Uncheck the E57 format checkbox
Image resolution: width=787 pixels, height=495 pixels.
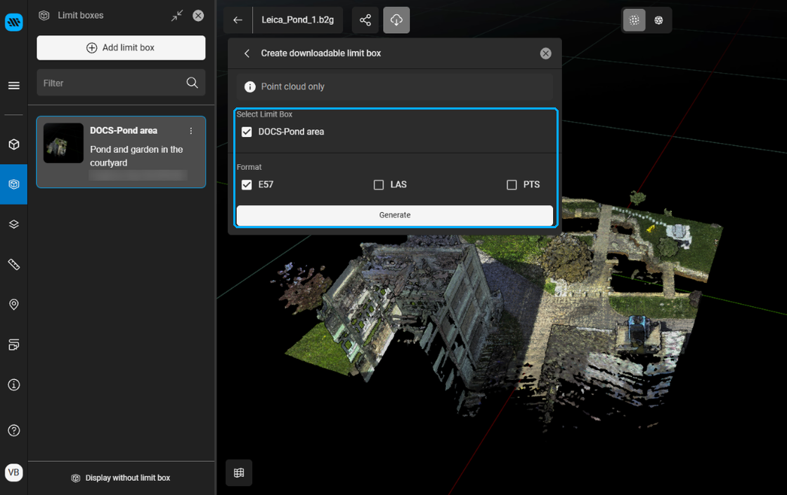[x=247, y=185]
